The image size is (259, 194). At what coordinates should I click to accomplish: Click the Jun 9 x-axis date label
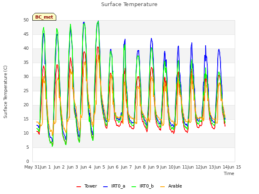tap(153, 167)
